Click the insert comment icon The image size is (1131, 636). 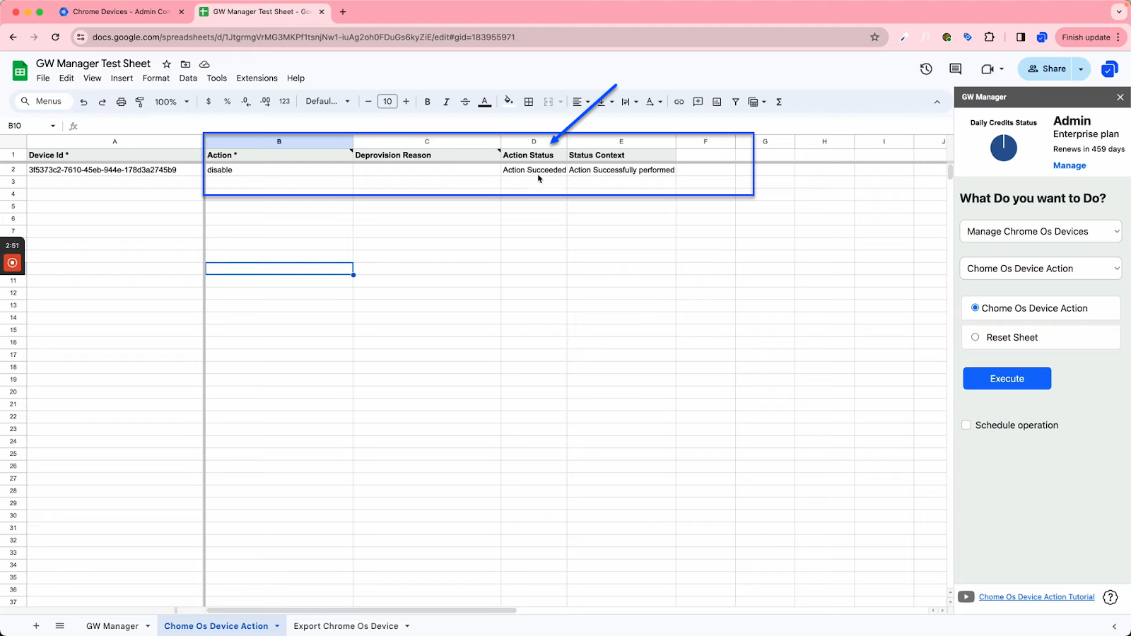(698, 102)
